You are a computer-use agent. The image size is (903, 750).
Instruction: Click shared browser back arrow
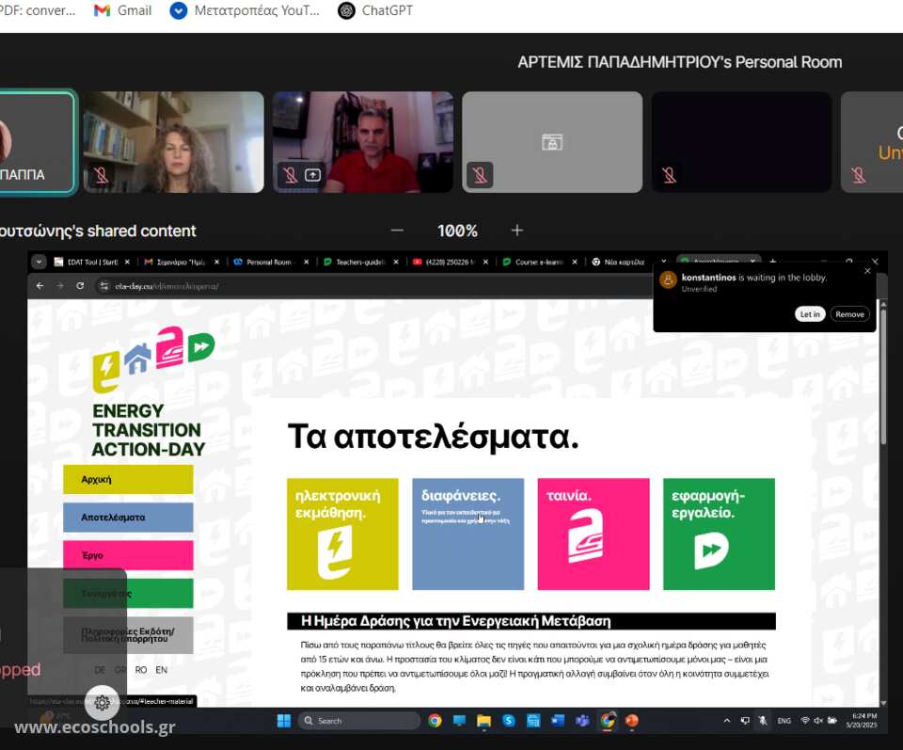point(40,286)
